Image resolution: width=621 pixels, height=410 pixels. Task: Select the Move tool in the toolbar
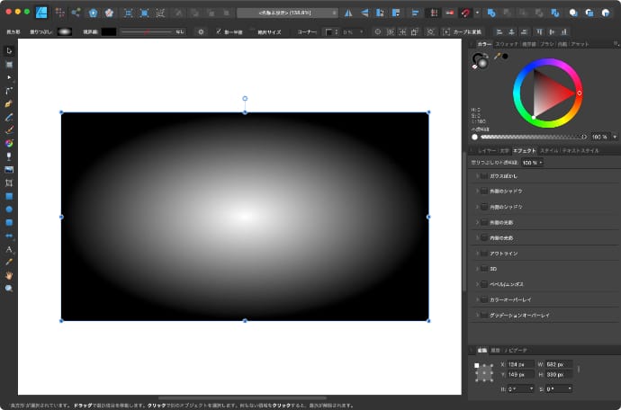tap(9, 50)
